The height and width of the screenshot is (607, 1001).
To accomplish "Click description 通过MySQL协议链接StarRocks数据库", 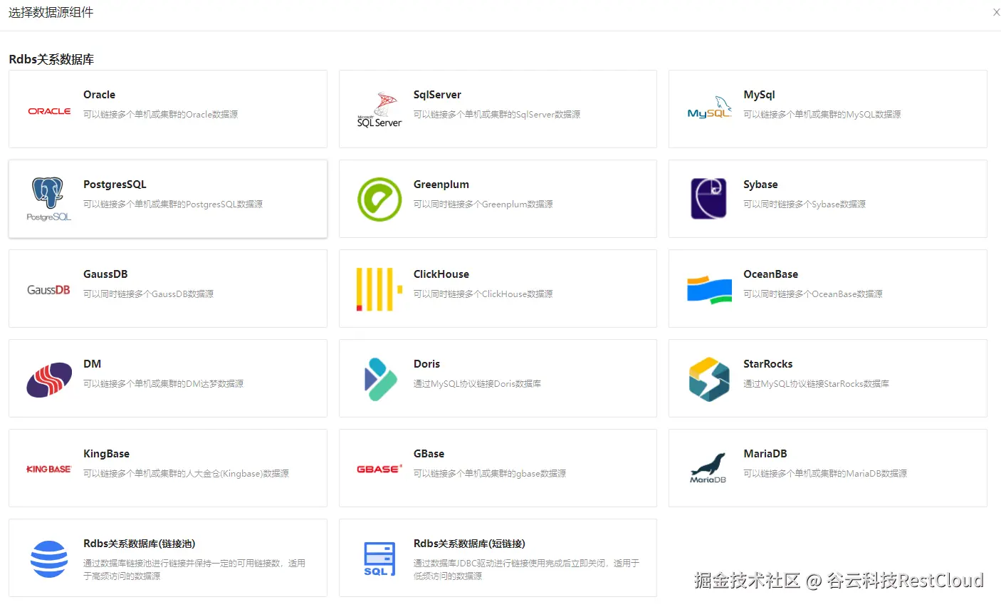I will [816, 384].
